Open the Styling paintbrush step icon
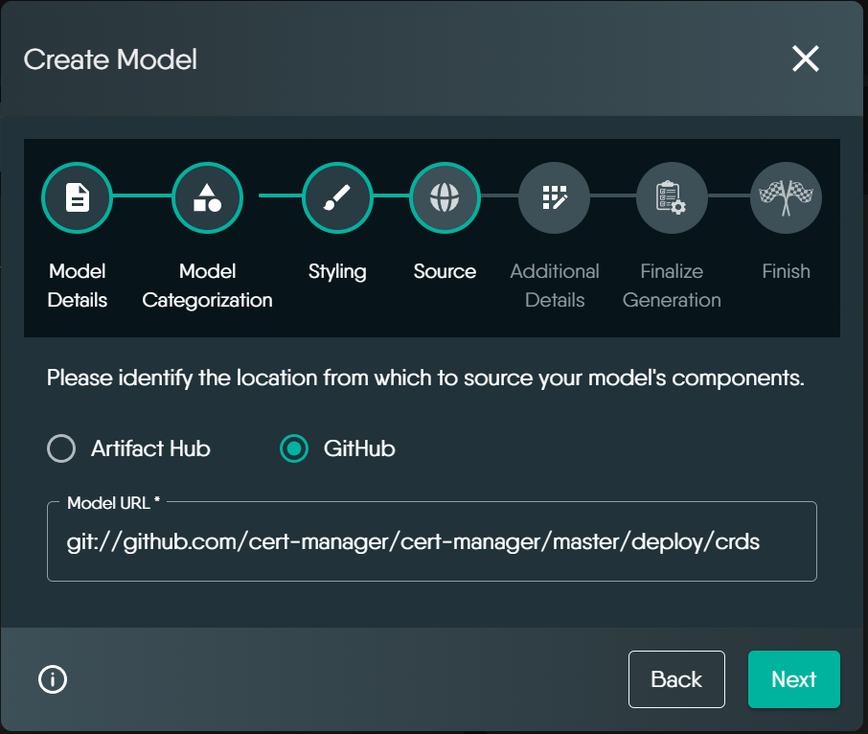Screen dimensions: 868x734 pyautogui.click(x=337, y=198)
